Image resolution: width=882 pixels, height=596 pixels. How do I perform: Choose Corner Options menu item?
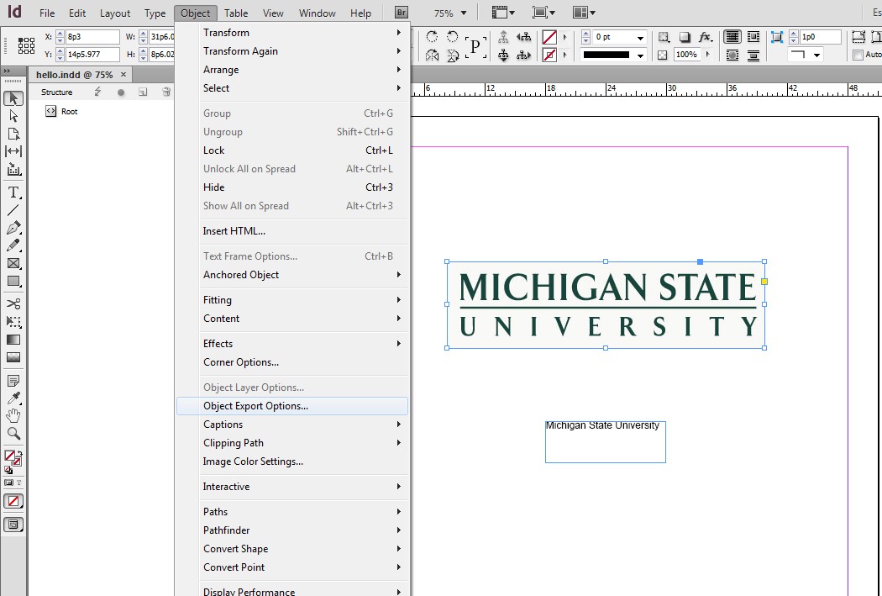coord(292,362)
